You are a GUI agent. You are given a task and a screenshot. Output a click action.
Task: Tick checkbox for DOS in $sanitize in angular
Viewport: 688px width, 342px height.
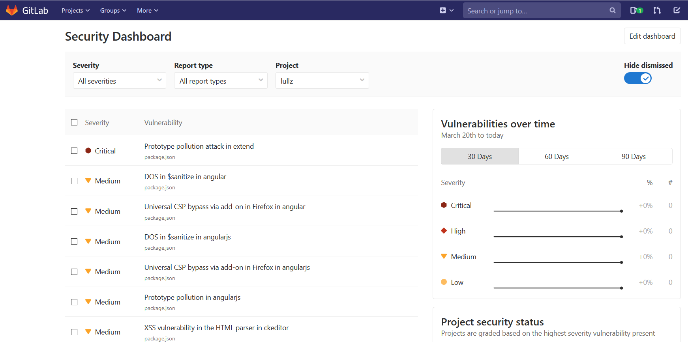tap(74, 181)
